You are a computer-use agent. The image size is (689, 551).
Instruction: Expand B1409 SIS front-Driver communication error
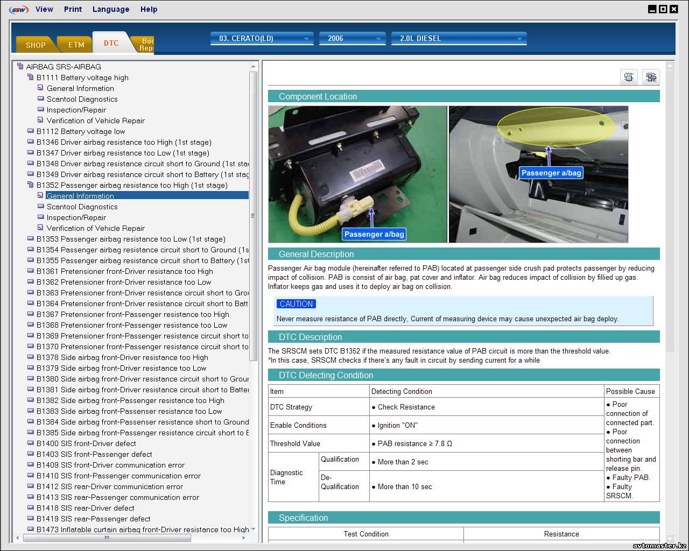(x=31, y=464)
